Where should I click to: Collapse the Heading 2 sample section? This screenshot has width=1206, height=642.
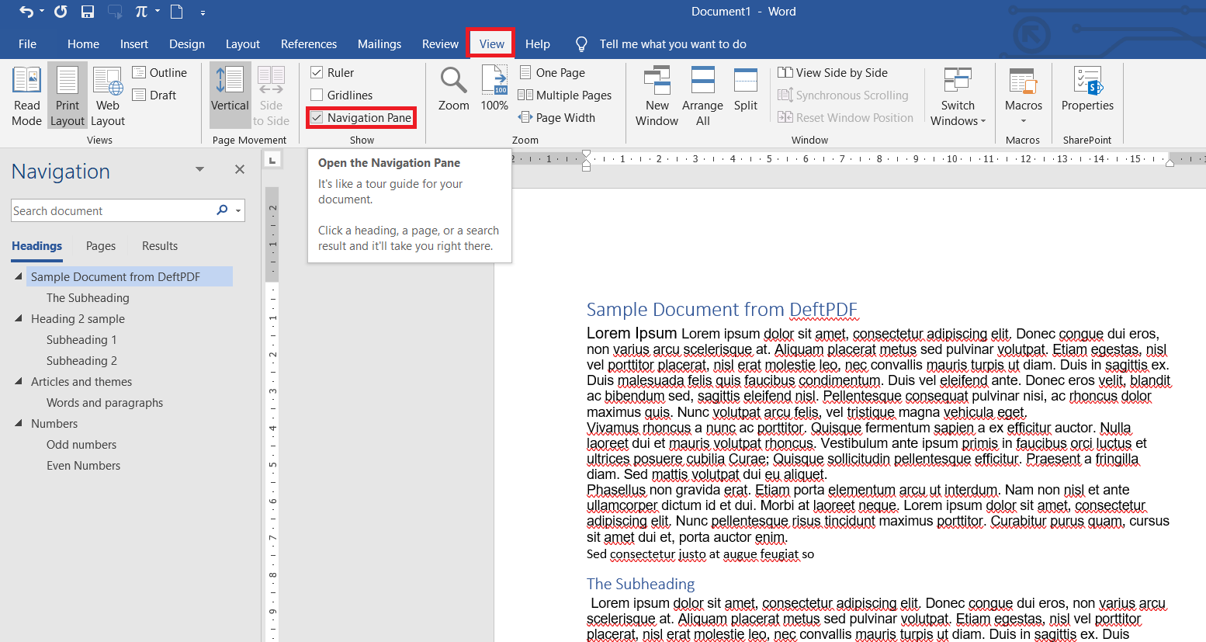pos(19,318)
